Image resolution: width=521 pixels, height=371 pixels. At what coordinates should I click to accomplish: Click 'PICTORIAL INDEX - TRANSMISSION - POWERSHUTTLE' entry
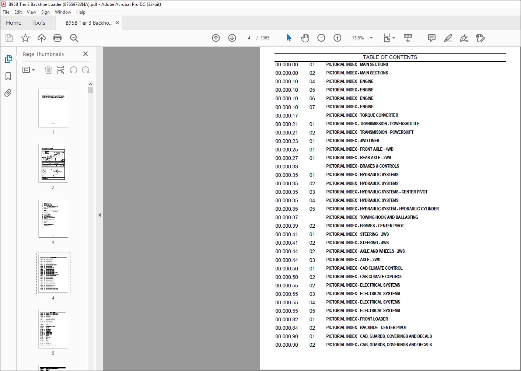(373, 124)
